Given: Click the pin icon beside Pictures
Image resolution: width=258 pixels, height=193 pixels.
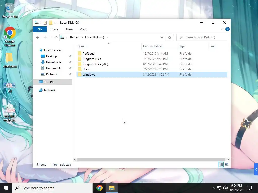Looking at the screenshot, I should coord(70,74).
